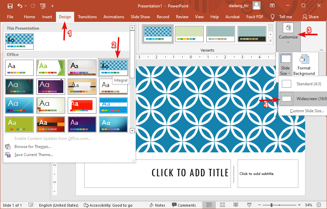
Task: Collapse the ribbon with the chevron arrow
Action: tap(321, 50)
